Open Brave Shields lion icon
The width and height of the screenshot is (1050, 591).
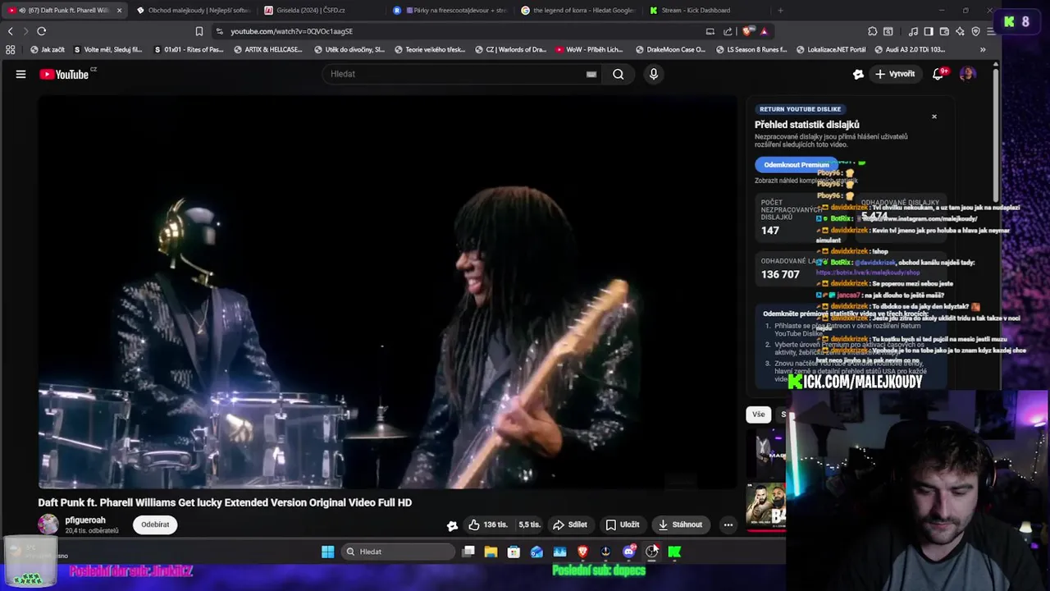(746, 31)
